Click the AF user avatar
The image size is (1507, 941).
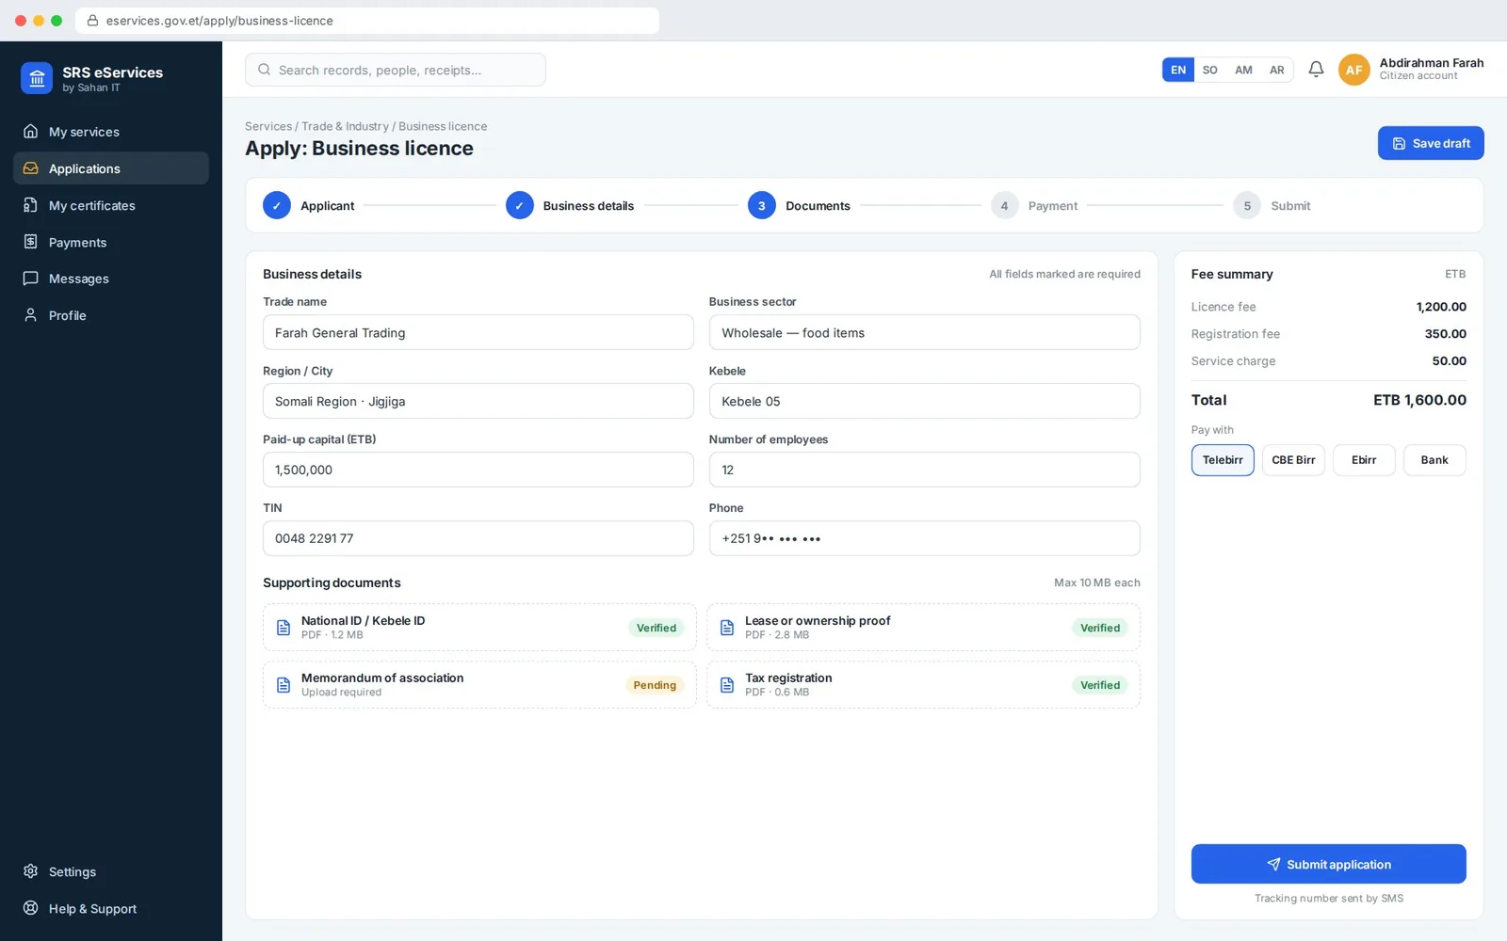pos(1353,70)
